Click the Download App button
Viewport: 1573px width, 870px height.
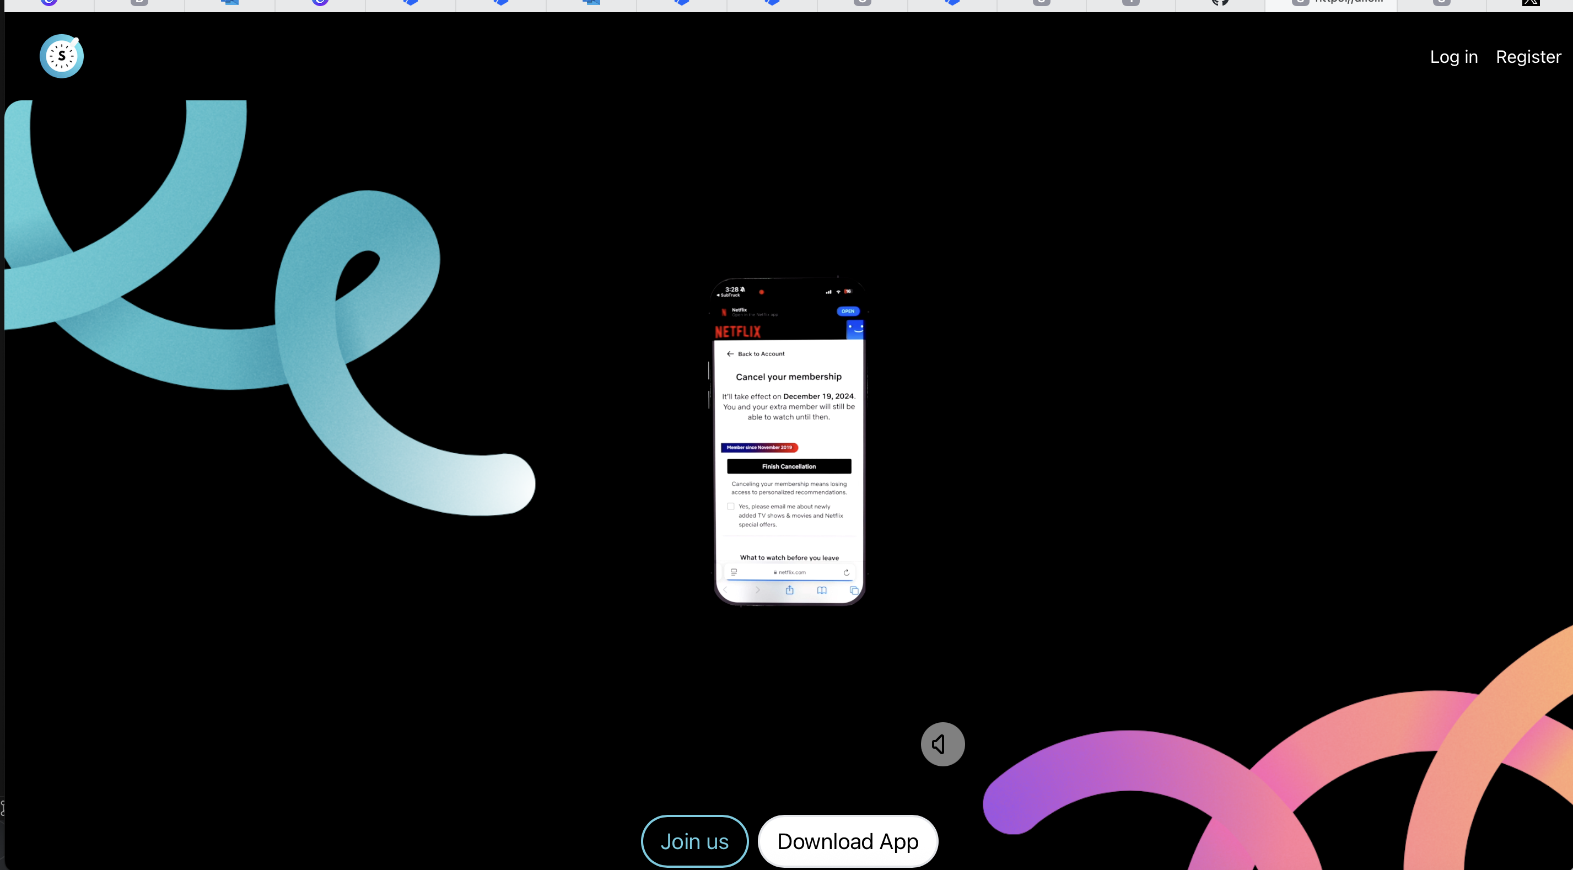pos(848,841)
